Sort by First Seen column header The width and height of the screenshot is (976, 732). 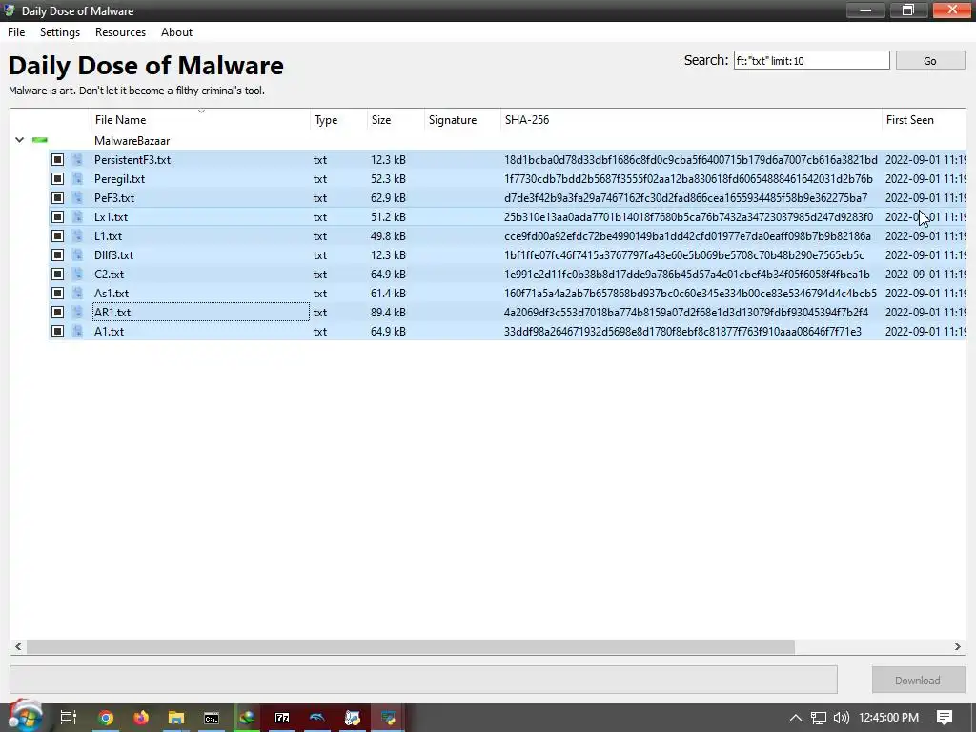[x=924, y=119]
